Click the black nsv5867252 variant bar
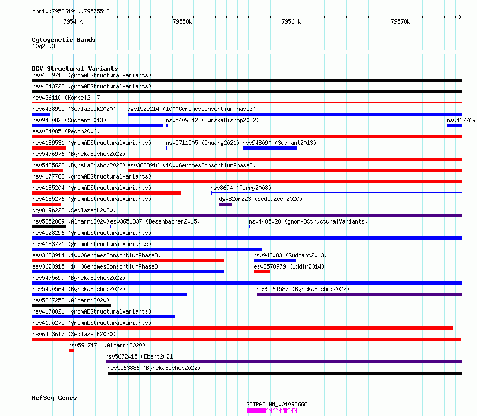477x416 pixels. (71, 306)
